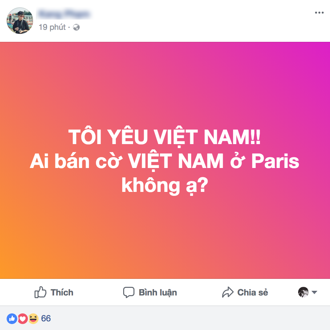Open the three-dot post options menu

319,13
